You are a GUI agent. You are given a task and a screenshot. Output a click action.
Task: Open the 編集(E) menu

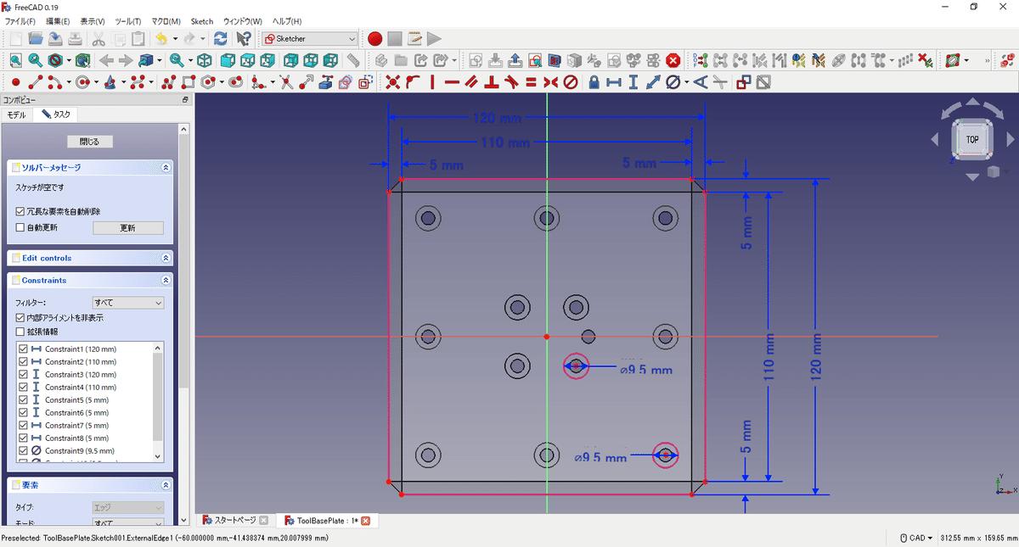coord(59,21)
